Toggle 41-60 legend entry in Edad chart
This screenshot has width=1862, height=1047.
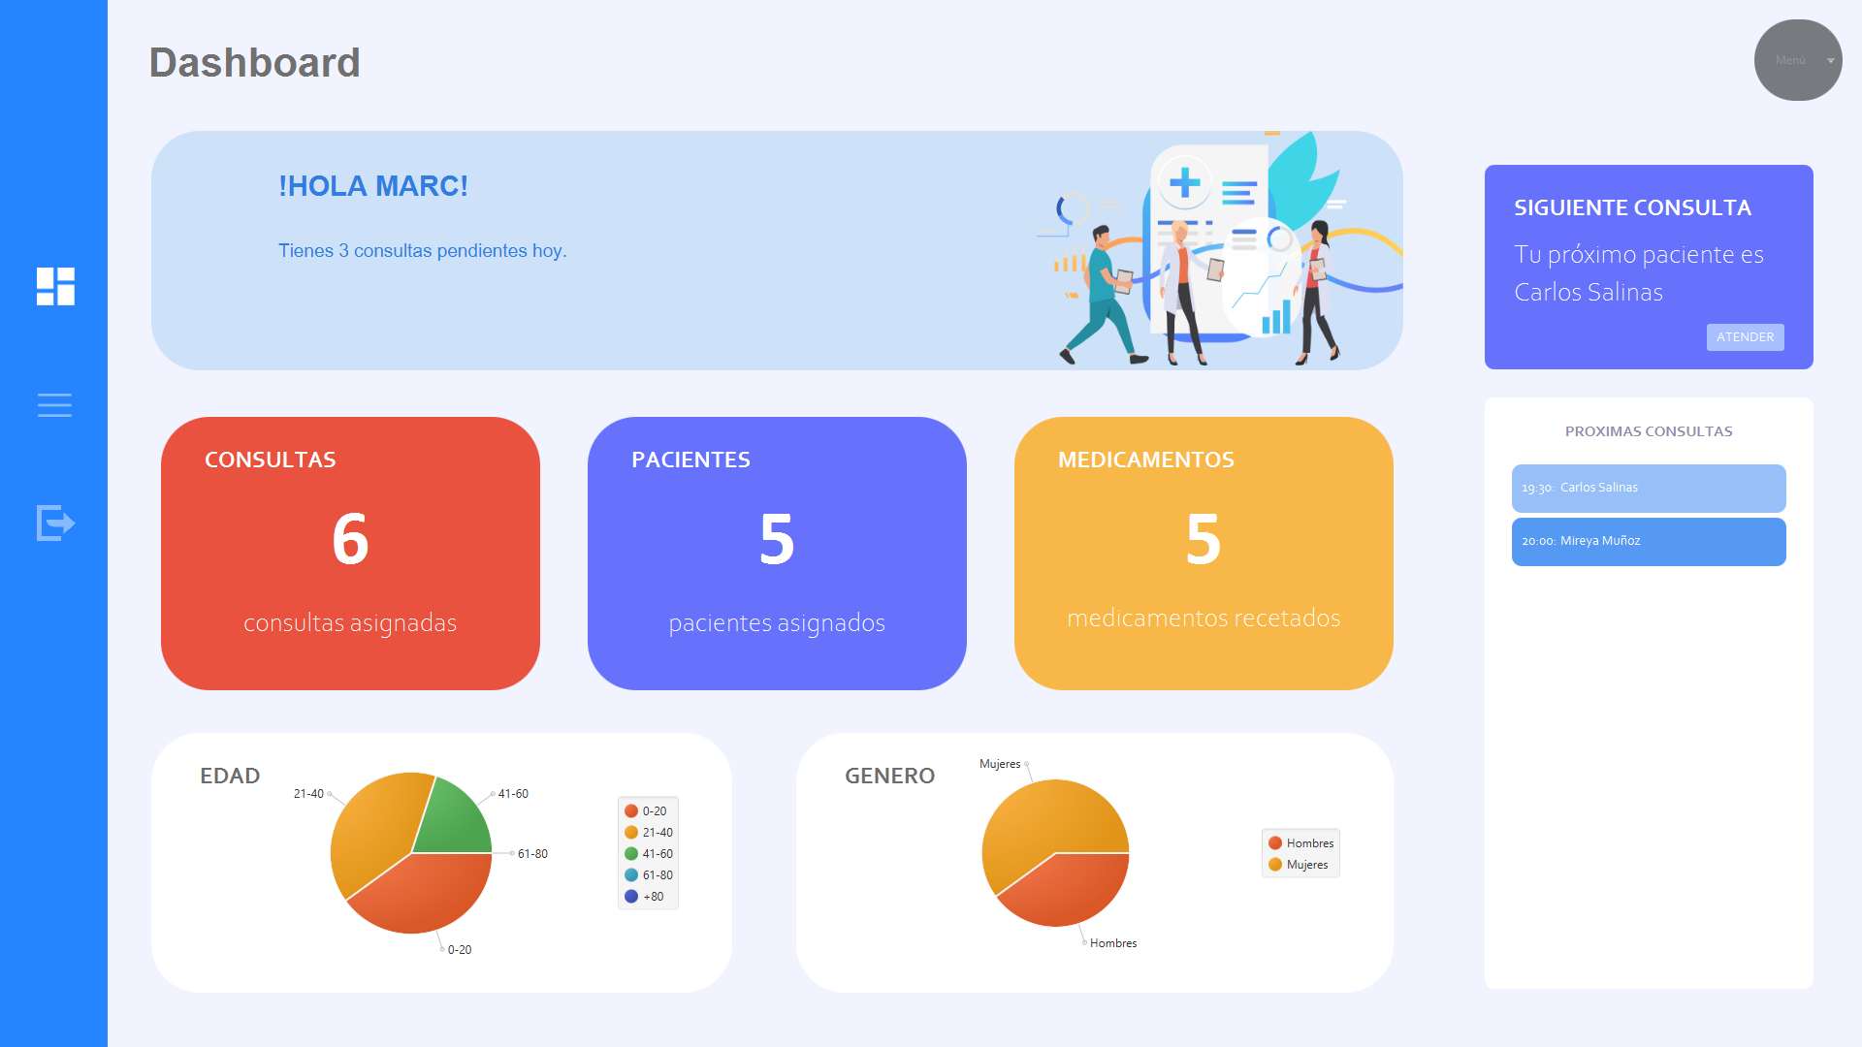coord(657,854)
